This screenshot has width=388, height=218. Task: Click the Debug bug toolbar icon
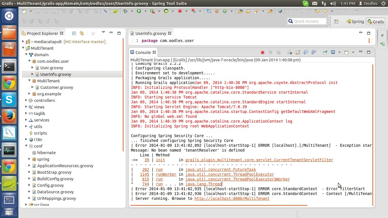[125, 11]
